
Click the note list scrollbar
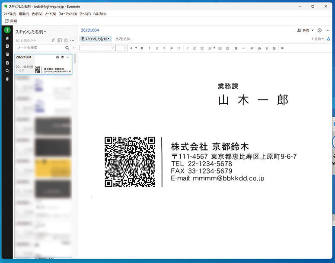point(75,58)
